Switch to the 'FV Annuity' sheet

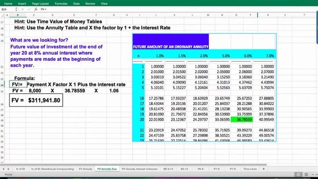tap(85, 169)
